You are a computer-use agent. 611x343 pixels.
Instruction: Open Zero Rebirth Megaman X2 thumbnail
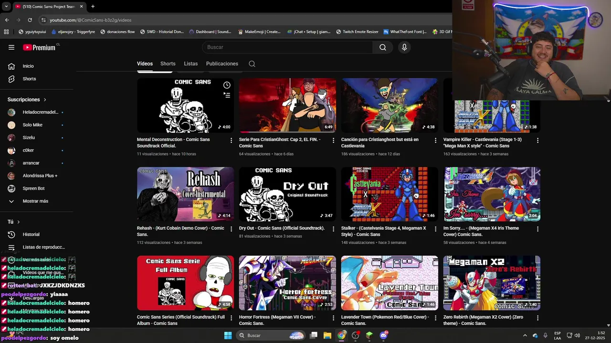[492, 282]
